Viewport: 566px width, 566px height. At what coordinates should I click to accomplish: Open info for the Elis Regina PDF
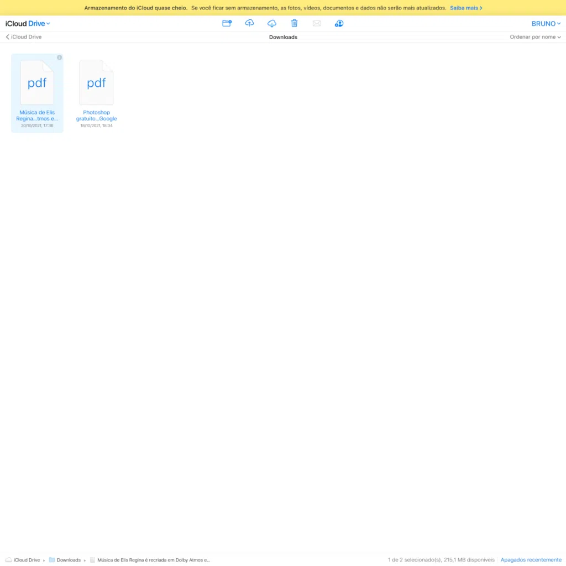click(x=59, y=57)
